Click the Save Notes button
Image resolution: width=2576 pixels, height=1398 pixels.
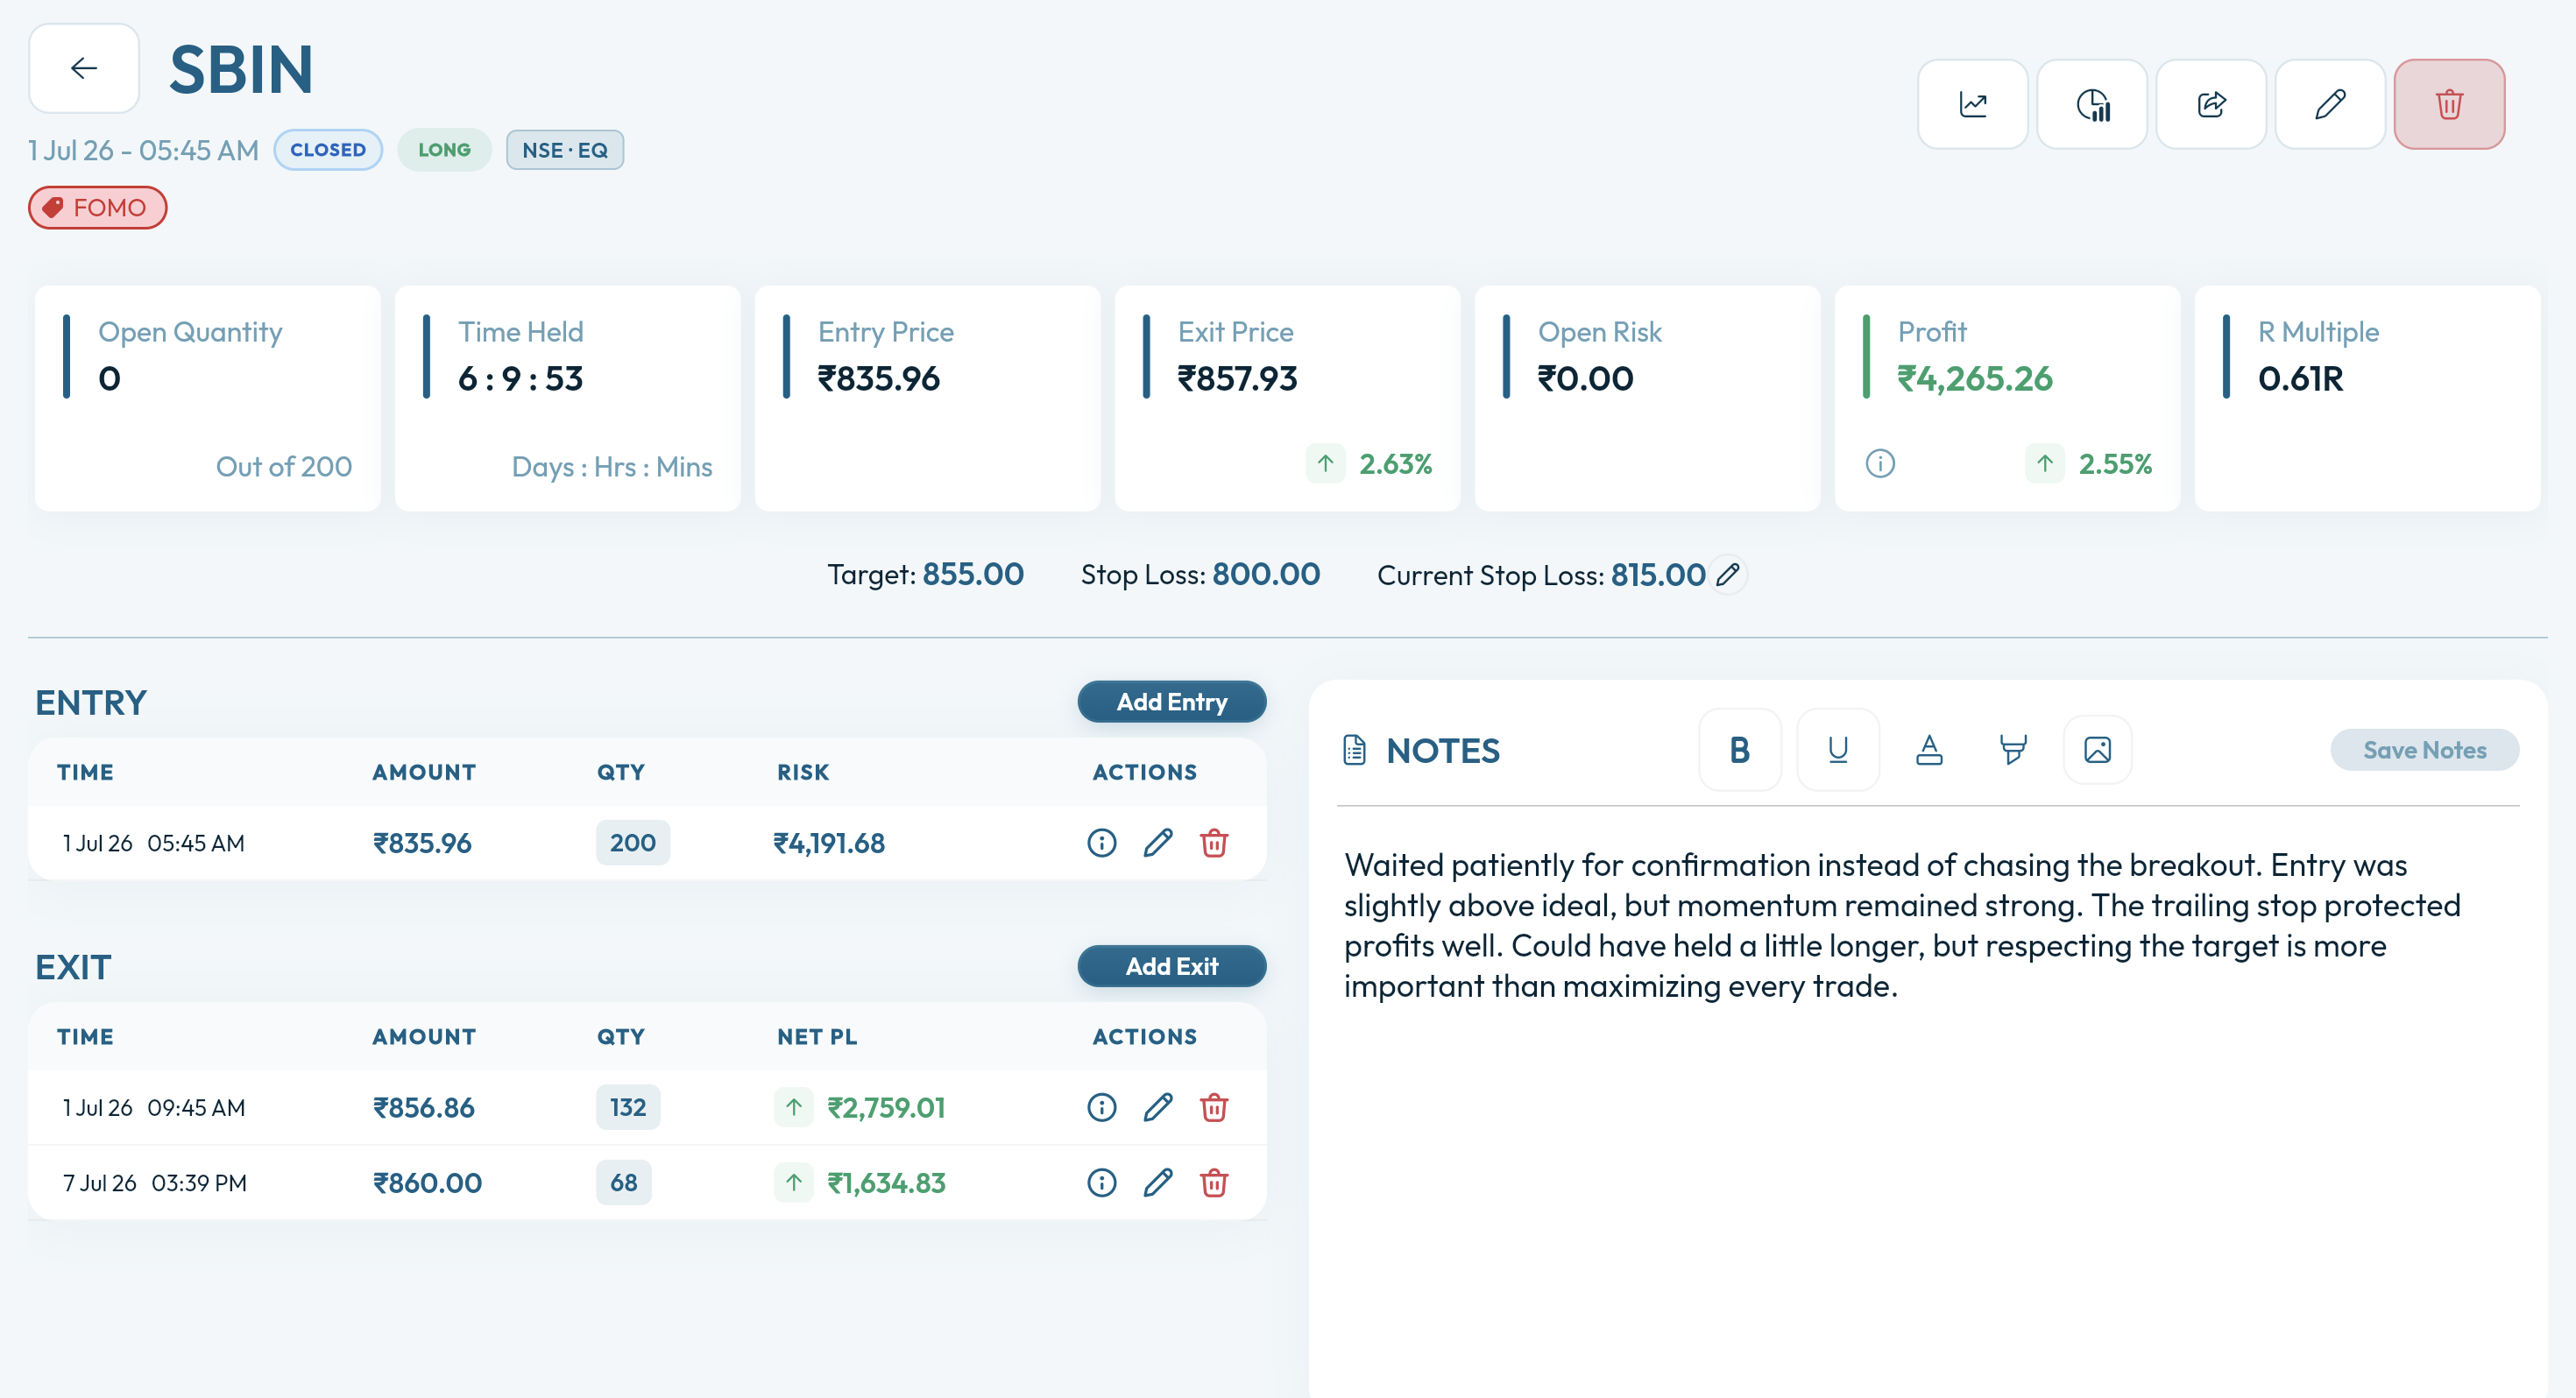tap(2424, 750)
